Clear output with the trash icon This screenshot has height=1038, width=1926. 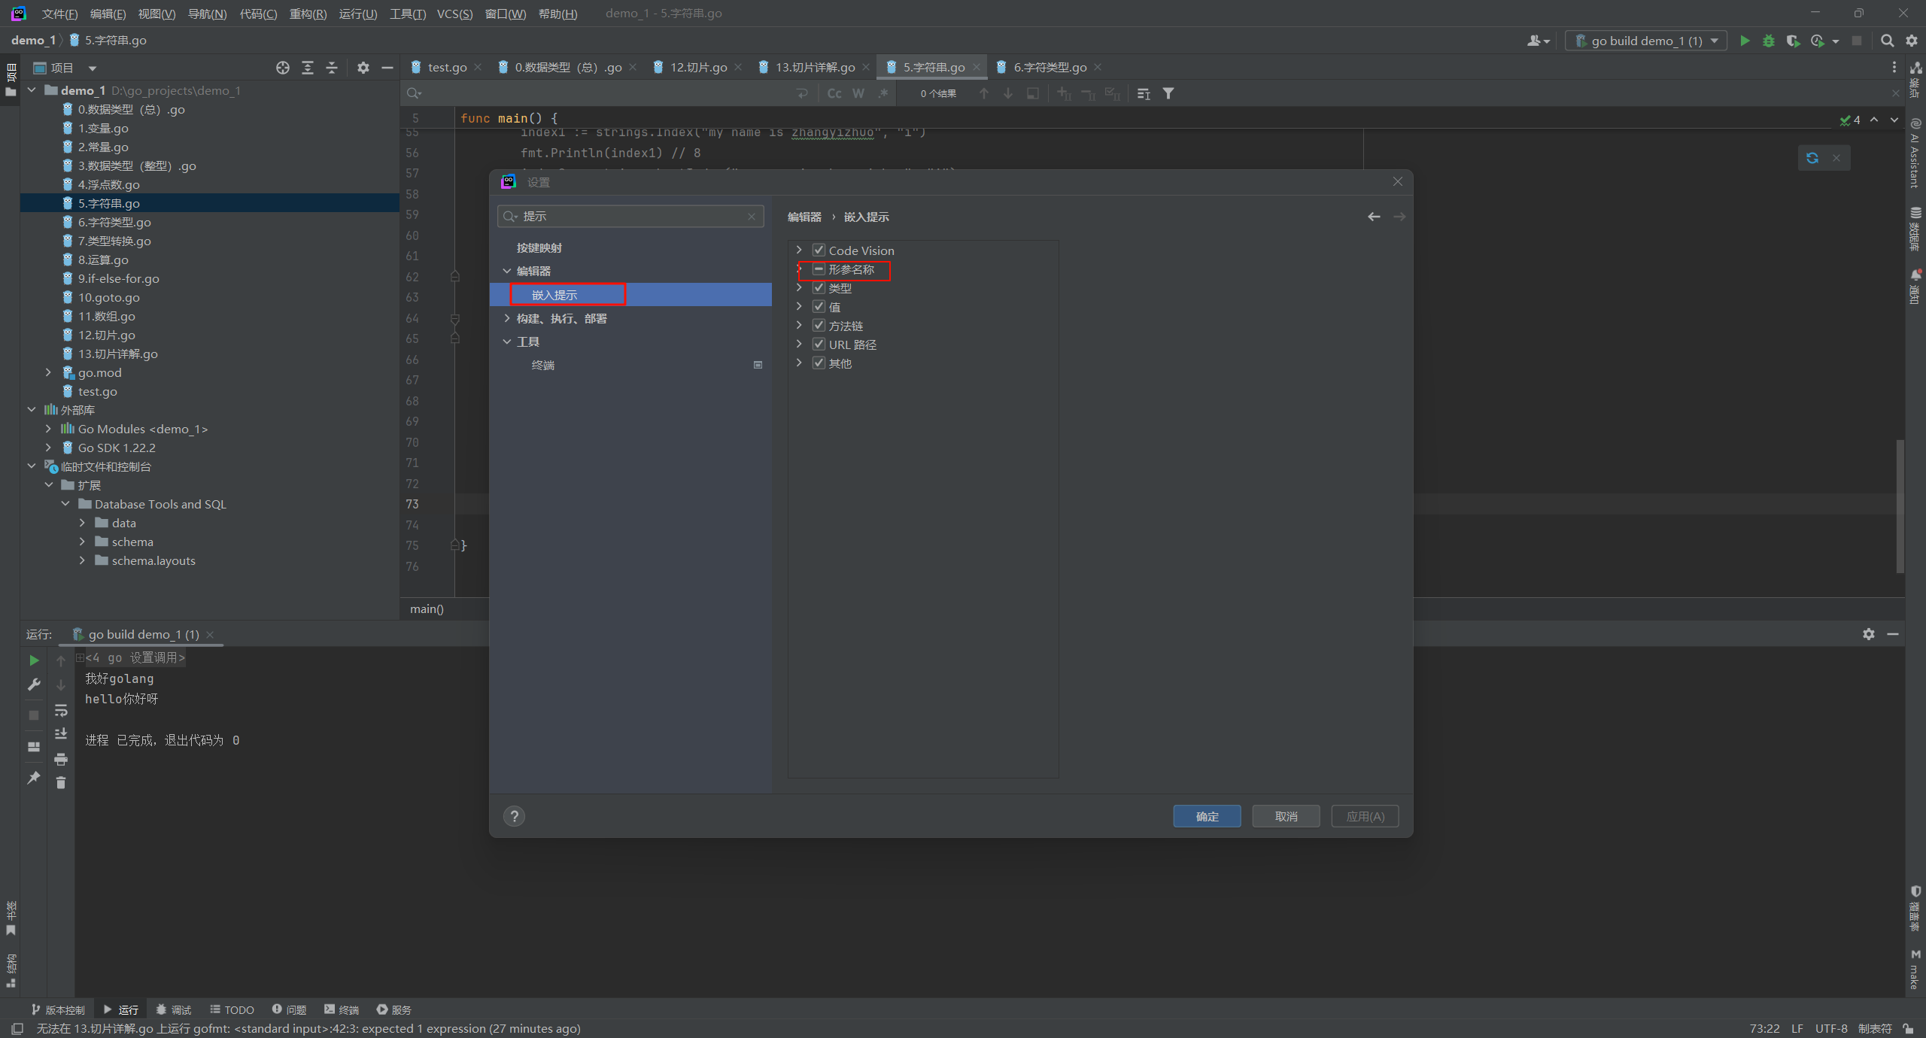pos(61,783)
